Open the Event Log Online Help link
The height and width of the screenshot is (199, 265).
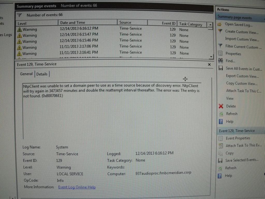click(x=77, y=187)
